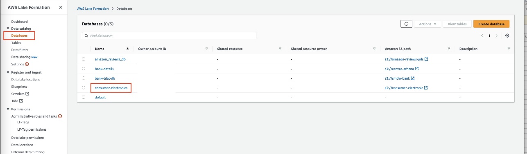Click the Settings info warning icon
This screenshot has height=154, width=527.
(27, 64)
